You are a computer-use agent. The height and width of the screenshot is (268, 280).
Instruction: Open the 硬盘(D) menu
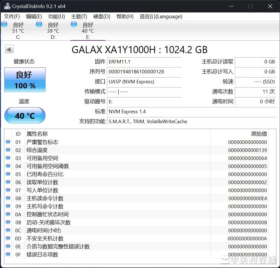click(101, 17)
